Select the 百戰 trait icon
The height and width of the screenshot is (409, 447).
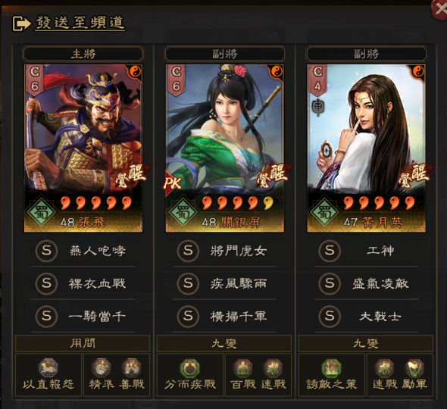(x=242, y=368)
